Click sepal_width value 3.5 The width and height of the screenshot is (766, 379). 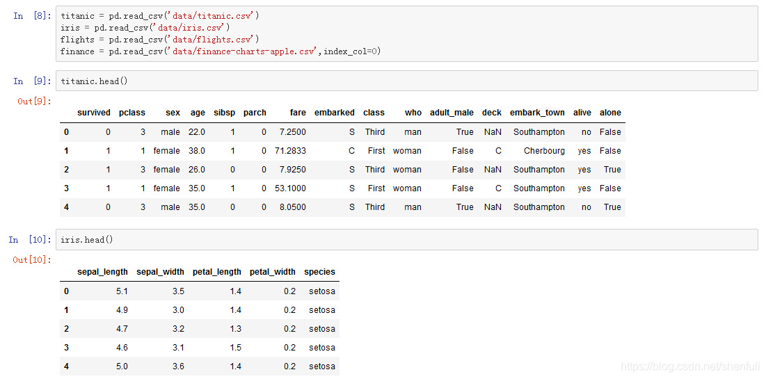(178, 291)
